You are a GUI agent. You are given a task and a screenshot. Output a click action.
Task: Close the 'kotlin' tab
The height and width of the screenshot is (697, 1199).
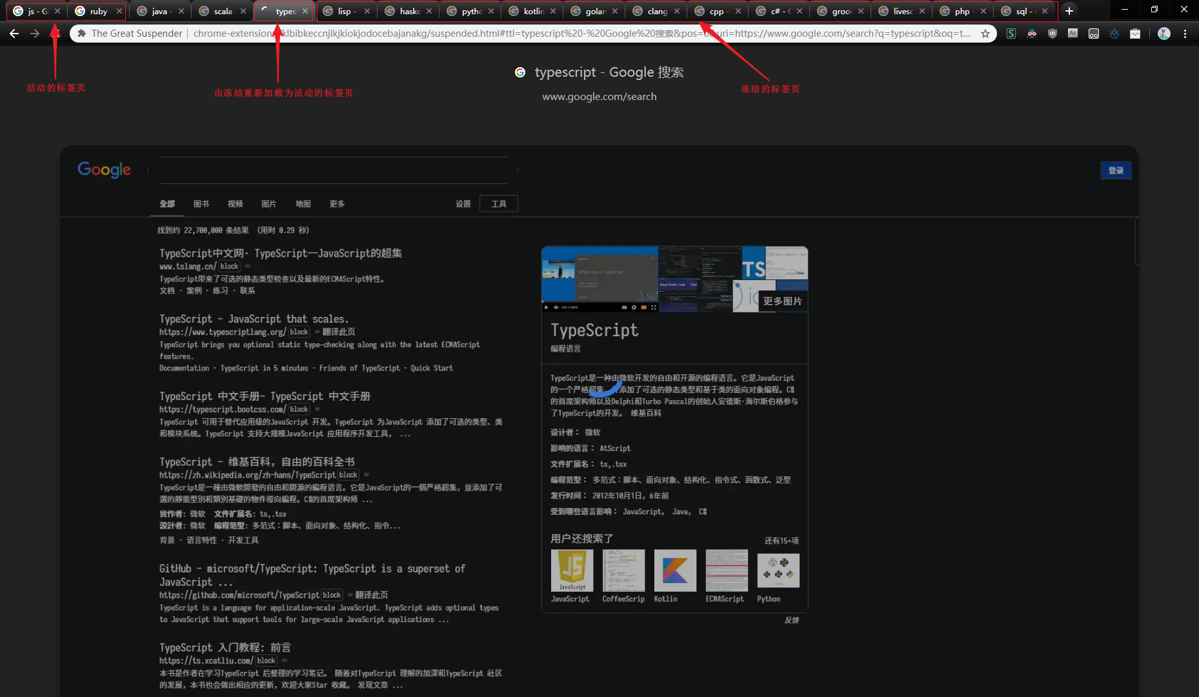[x=553, y=11]
